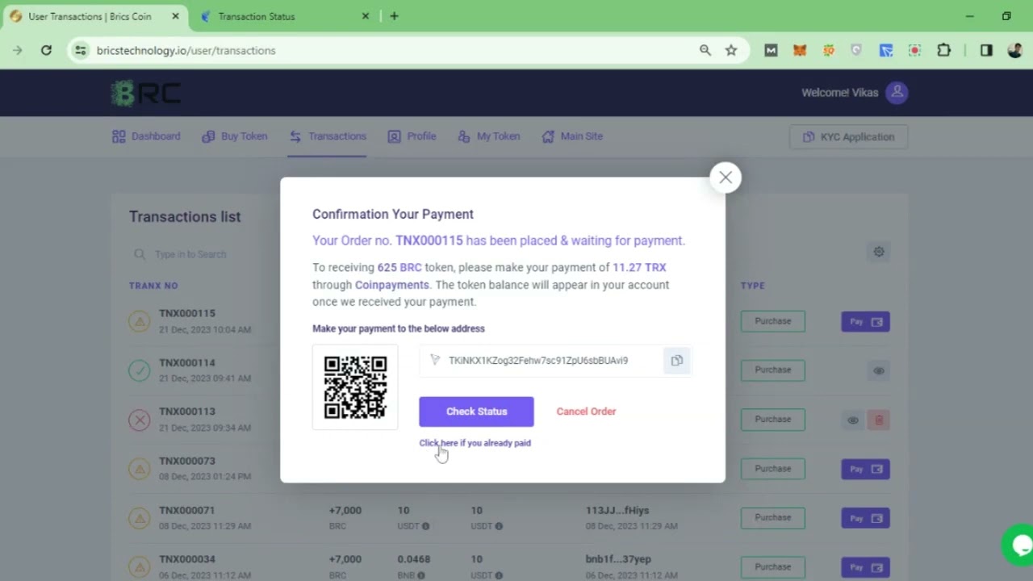Screen dimensions: 1033x581
Task: Reload the page with browser refresh
Action: pyautogui.click(x=46, y=50)
